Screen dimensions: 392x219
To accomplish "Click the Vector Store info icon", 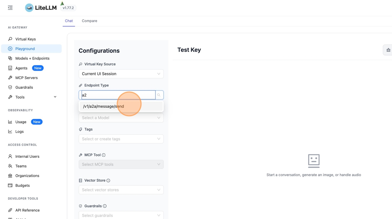I will point(108,181).
